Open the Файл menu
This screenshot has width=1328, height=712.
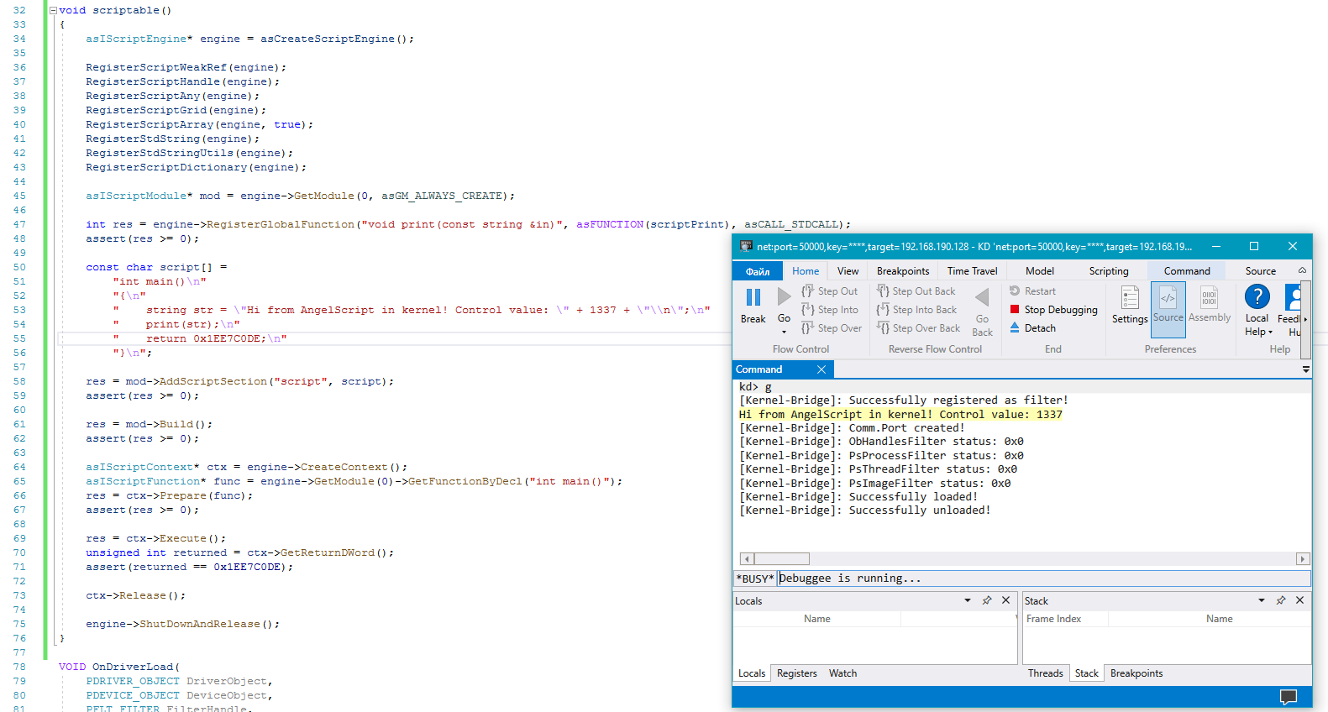(x=758, y=270)
